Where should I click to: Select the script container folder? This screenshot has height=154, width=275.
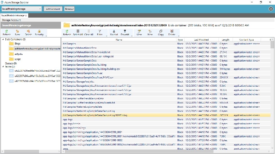(15, 59)
